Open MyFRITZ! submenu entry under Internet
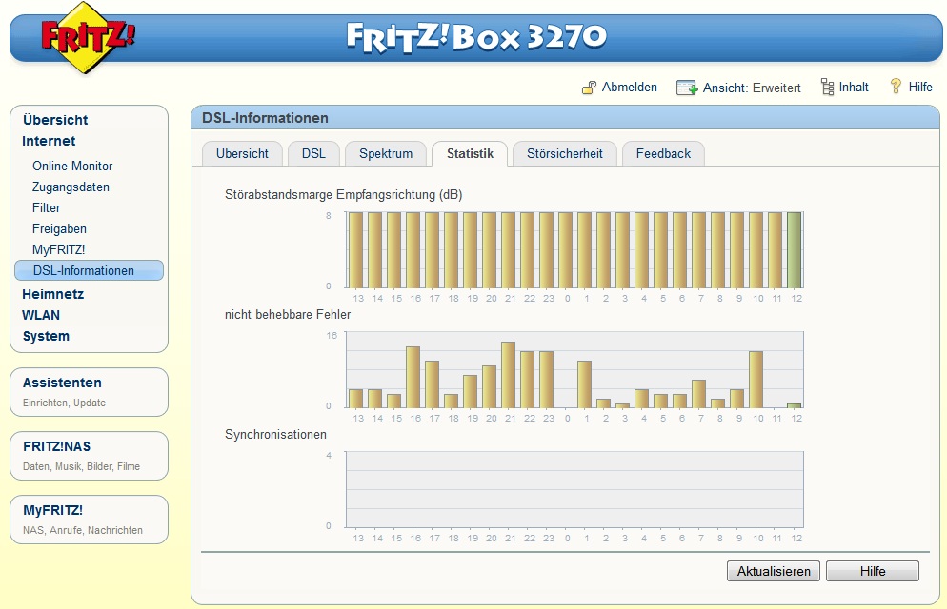The width and height of the screenshot is (947, 609). [58, 249]
